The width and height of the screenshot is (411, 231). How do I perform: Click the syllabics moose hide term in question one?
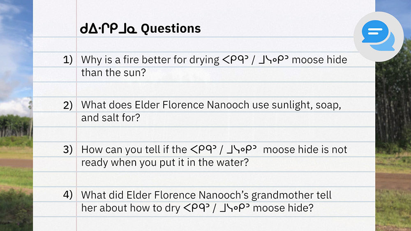[255, 60]
